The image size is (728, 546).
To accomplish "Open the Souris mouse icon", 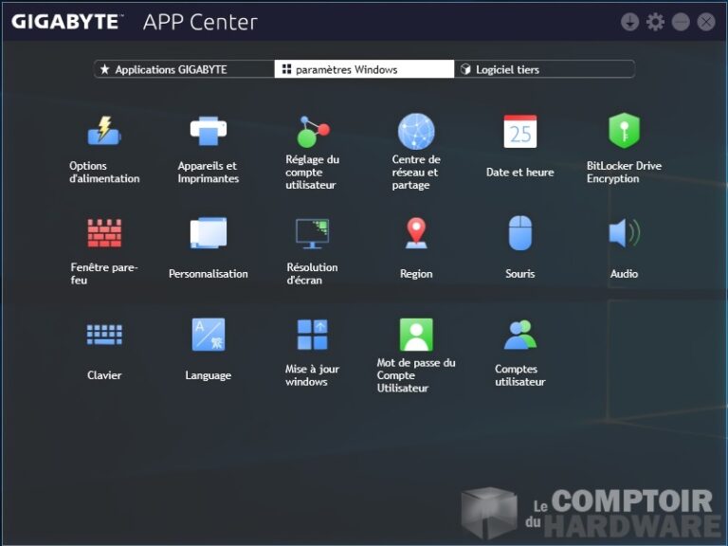I will click(520, 232).
